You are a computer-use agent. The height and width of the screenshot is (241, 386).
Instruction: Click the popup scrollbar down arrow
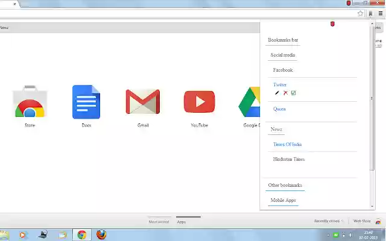pos(372,206)
